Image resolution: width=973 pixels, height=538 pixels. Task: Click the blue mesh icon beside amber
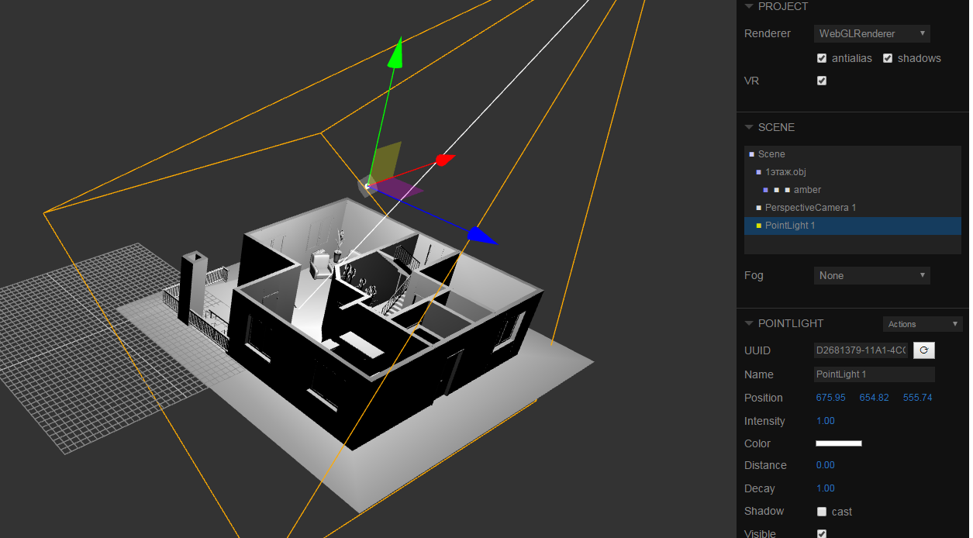coord(766,190)
